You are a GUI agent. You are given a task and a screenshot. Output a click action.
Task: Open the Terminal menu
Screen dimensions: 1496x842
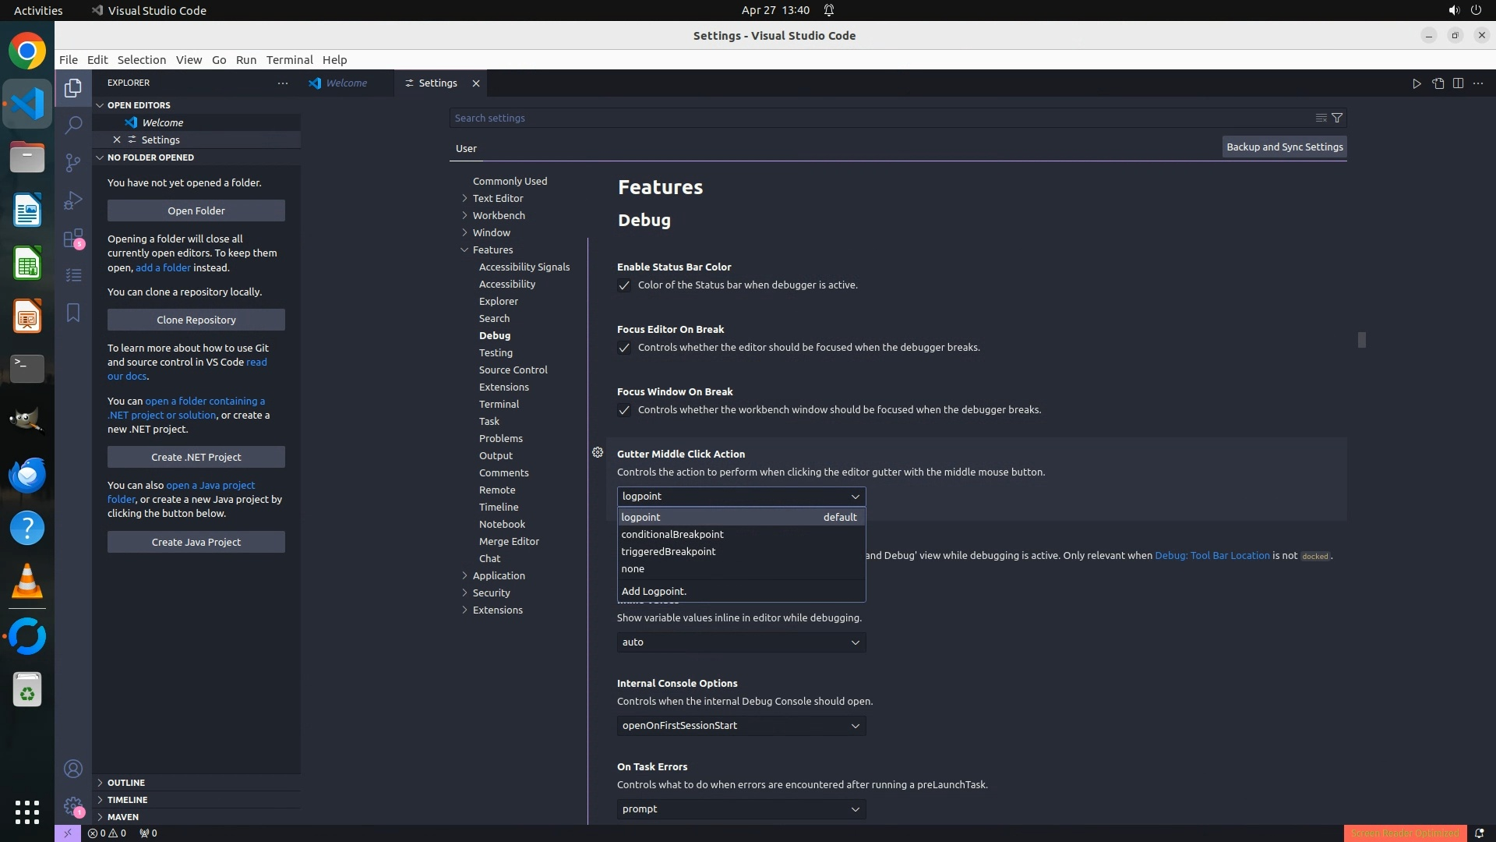tap(289, 60)
